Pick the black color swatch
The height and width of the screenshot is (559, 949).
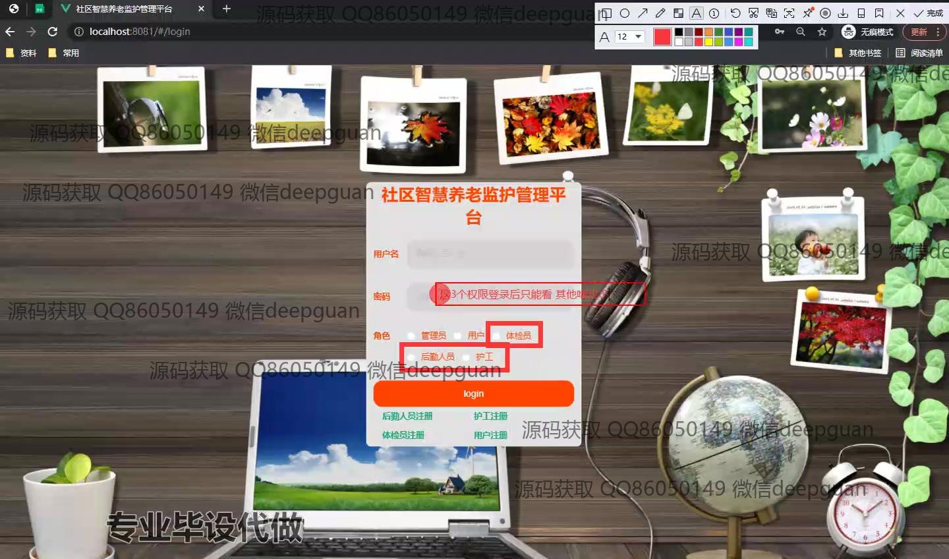click(679, 32)
